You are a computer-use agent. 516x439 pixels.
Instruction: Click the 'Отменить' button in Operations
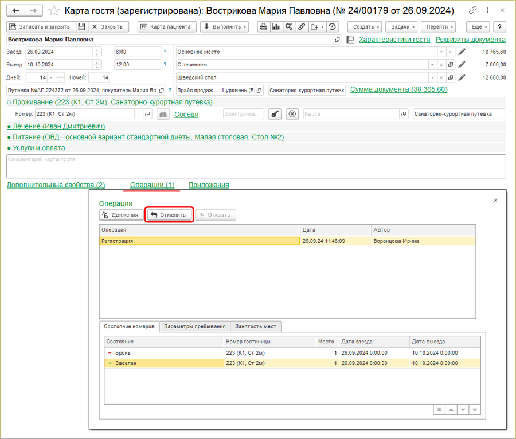pyautogui.click(x=169, y=215)
